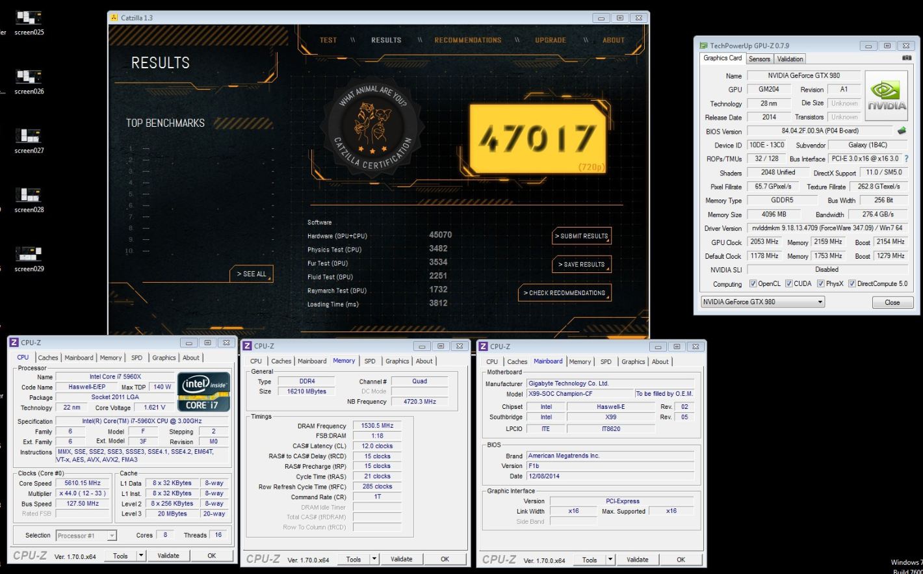Click Validate in CPU-Z CPU window
Viewport: 923px width, 574px height.
pos(168,556)
